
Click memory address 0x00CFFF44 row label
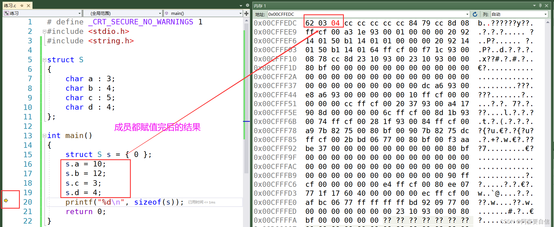[275, 95]
